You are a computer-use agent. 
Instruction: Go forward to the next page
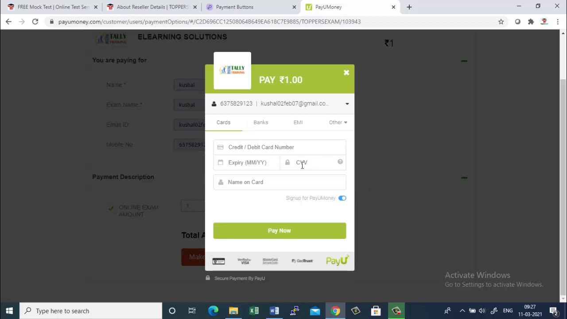(x=22, y=22)
